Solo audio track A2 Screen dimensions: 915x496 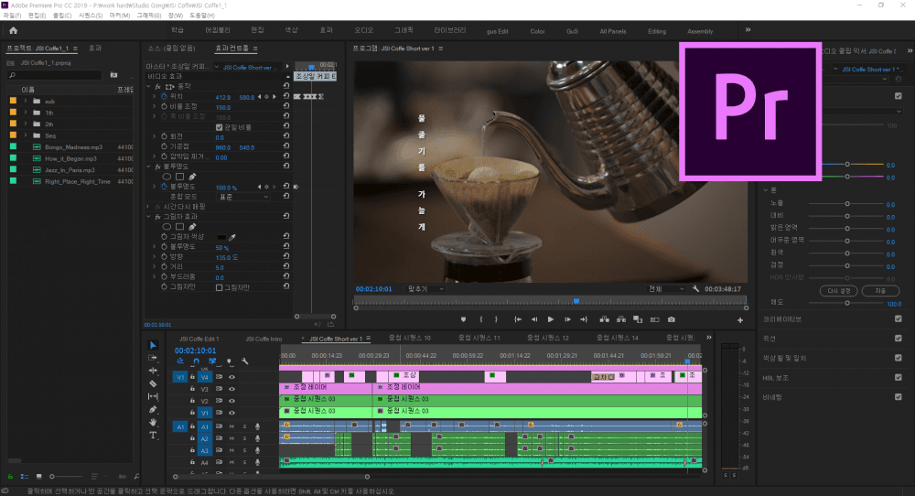(x=244, y=438)
